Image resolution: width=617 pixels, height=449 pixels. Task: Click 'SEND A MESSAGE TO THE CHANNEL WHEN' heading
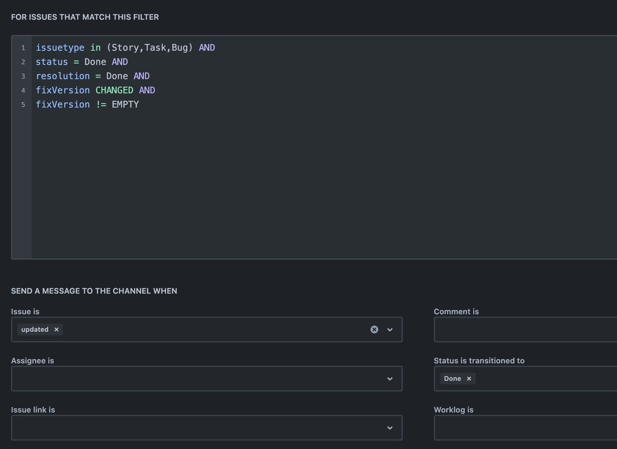coord(94,291)
